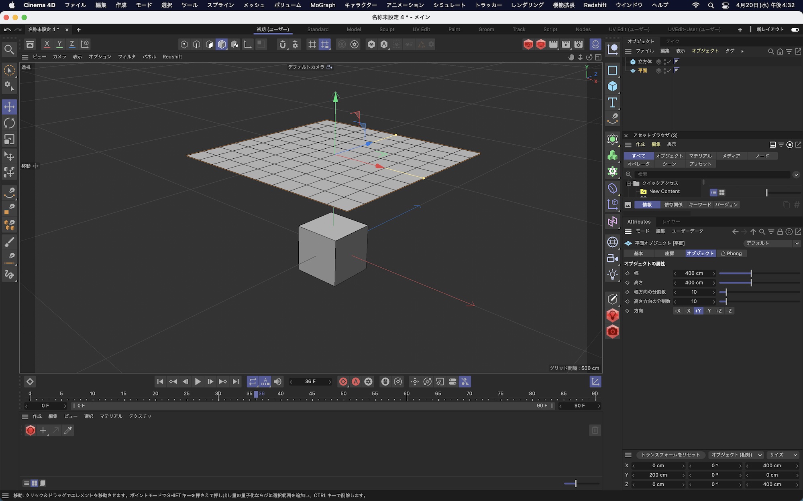Open the サイズ dropdown in coordinates

783,455
